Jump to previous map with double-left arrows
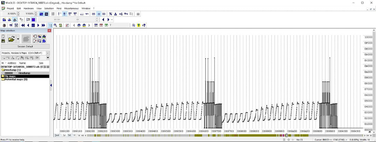376x142 pixels. pyautogui.click(x=23, y=25)
